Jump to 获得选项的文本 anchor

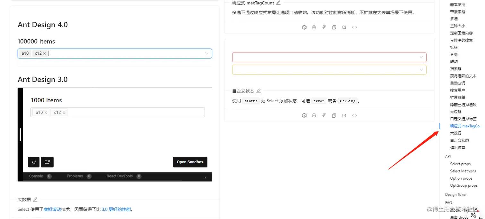point(463,76)
